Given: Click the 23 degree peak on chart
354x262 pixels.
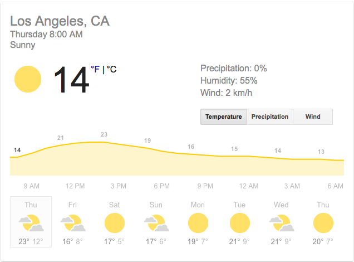Looking at the screenshot, I should click(104, 134).
